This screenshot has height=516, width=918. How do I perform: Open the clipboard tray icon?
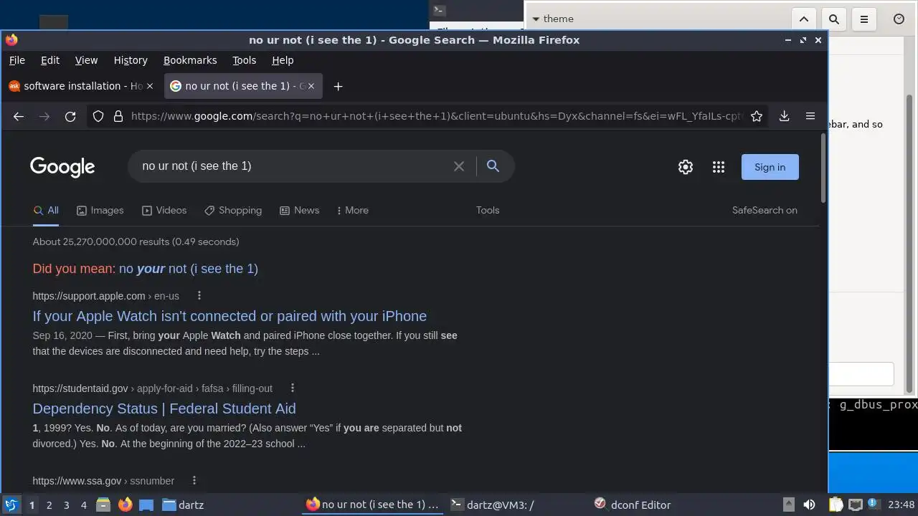pyautogui.click(x=836, y=505)
